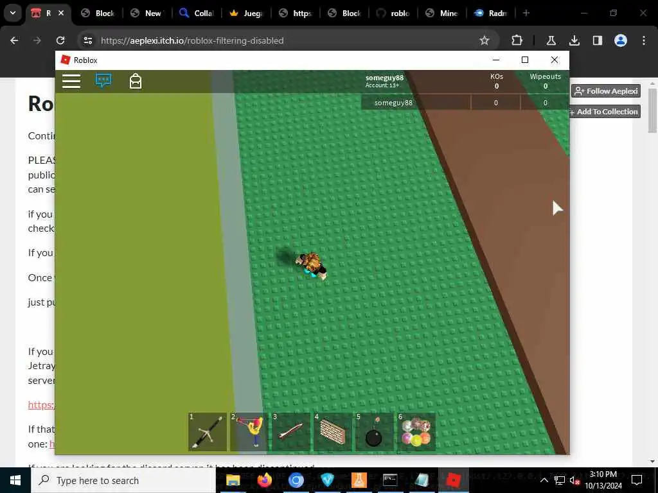The width and height of the screenshot is (658, 493).
Task: Open network status tray icon
Action: pos(560,480)
